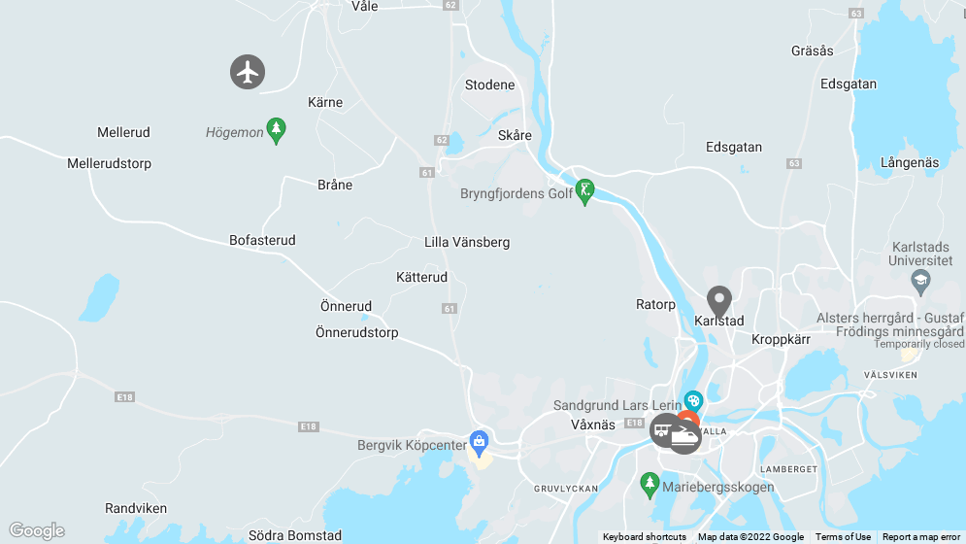
Task: Click the Våxnäs district label
Action: 592,425
